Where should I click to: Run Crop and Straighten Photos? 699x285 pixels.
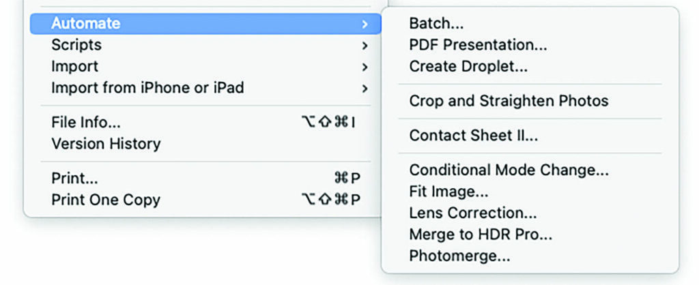(x=509, y=101)
